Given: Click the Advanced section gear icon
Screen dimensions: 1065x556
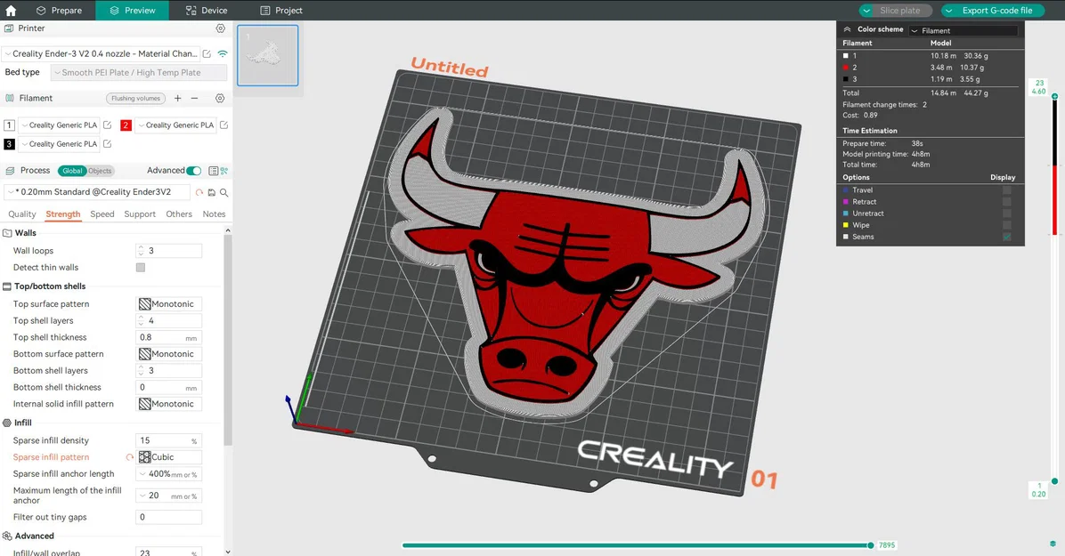Looking at the screenshot, I should tap(7, 536).
